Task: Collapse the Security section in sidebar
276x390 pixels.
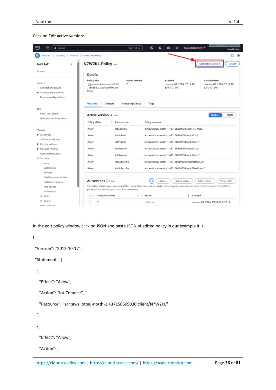Action: click(38, 159)
